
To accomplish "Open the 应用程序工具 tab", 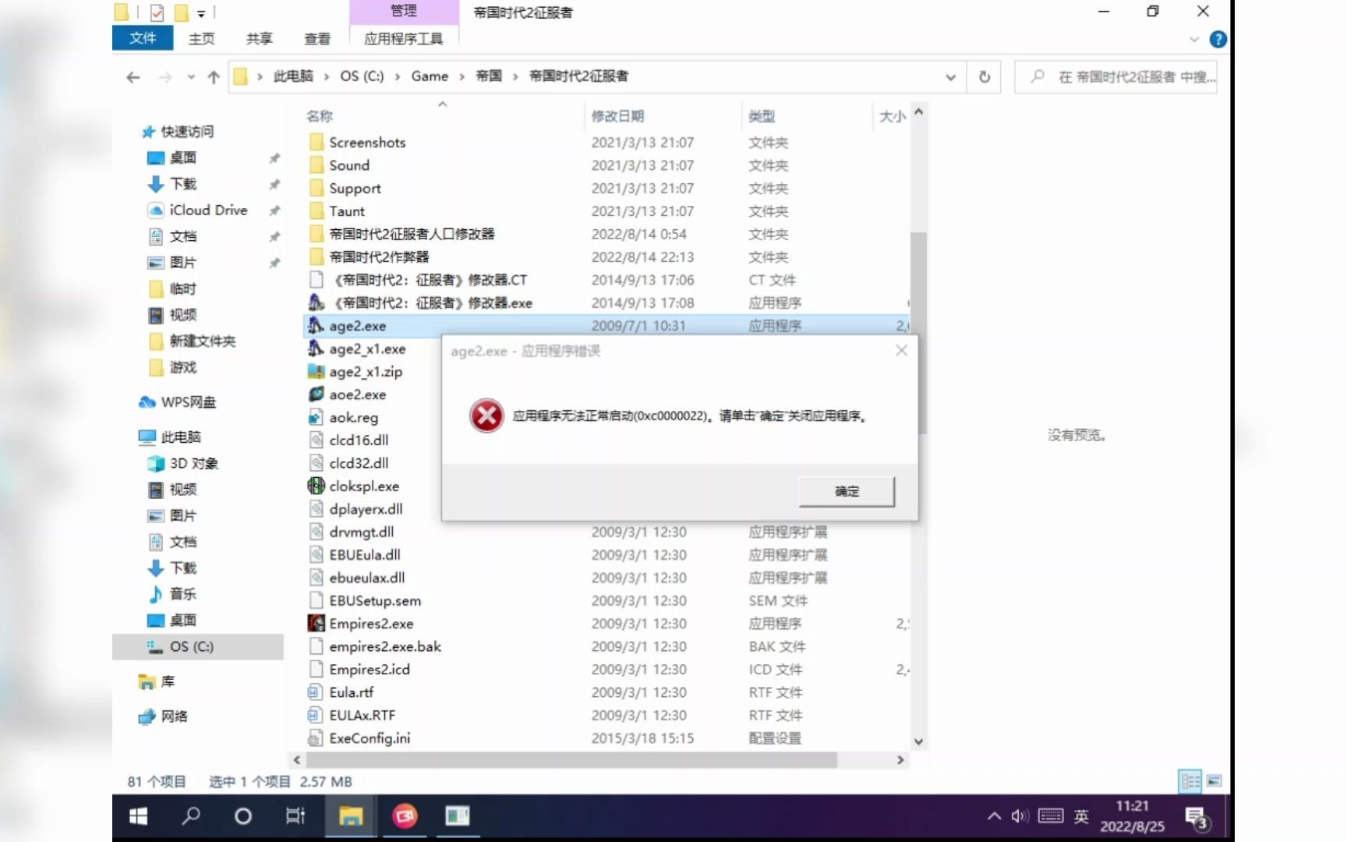I will pyautogui.click(x=403, y=38).
